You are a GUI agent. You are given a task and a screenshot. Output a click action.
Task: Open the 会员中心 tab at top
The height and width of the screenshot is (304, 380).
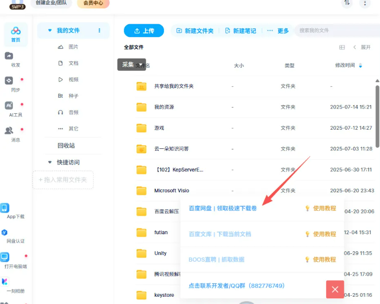[x=93, y=3]
